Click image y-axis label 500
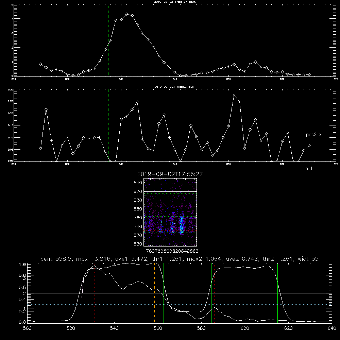Screen dimensions: 340x340 pos(138,244)
